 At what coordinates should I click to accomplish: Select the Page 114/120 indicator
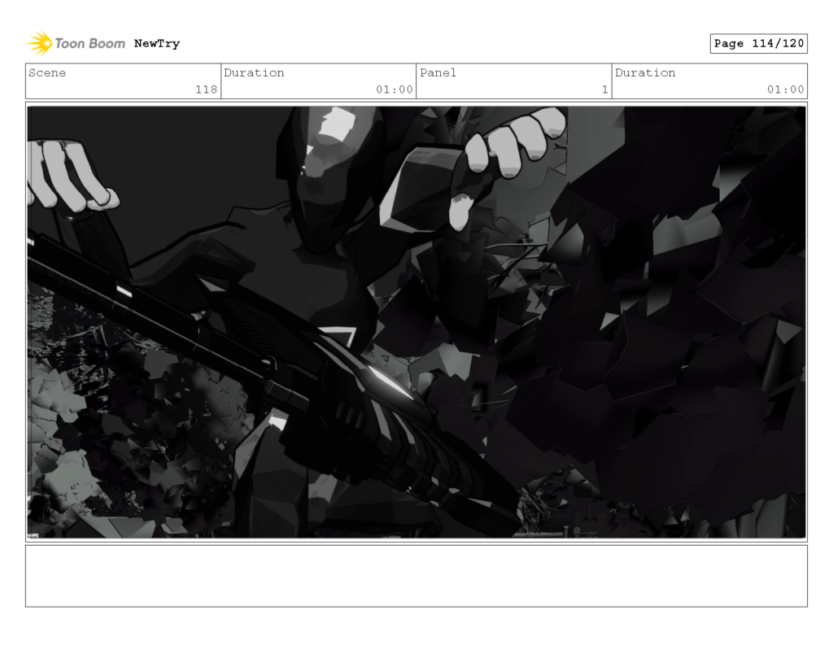(x=760, y=43)
